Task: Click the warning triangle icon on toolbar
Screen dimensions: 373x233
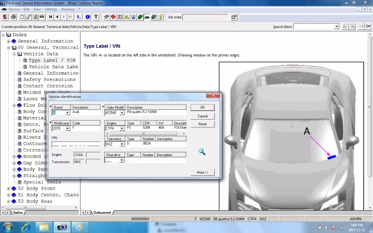Action: click(126, 17)
